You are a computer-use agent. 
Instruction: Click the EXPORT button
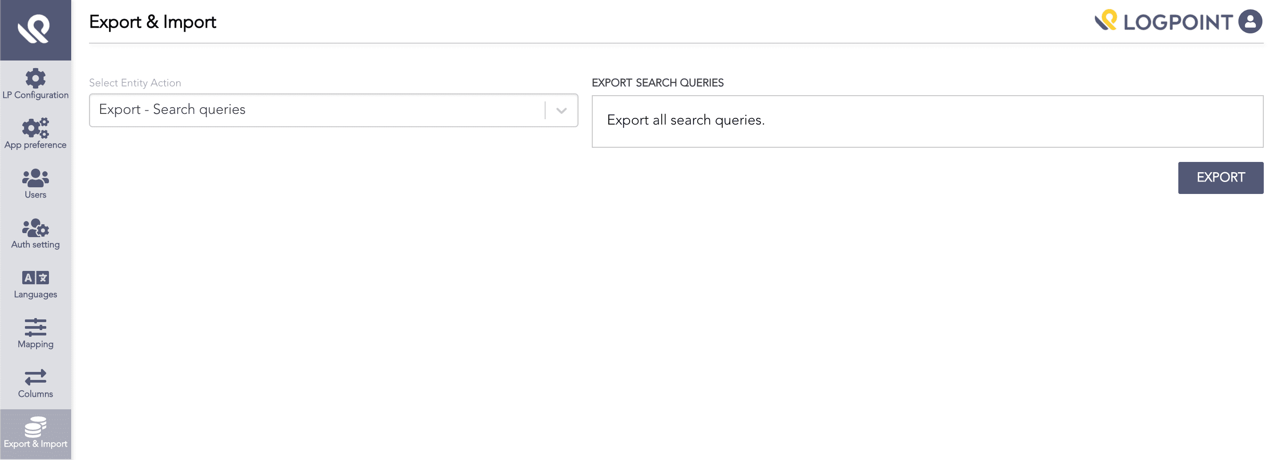click(x=1221, y=177)
